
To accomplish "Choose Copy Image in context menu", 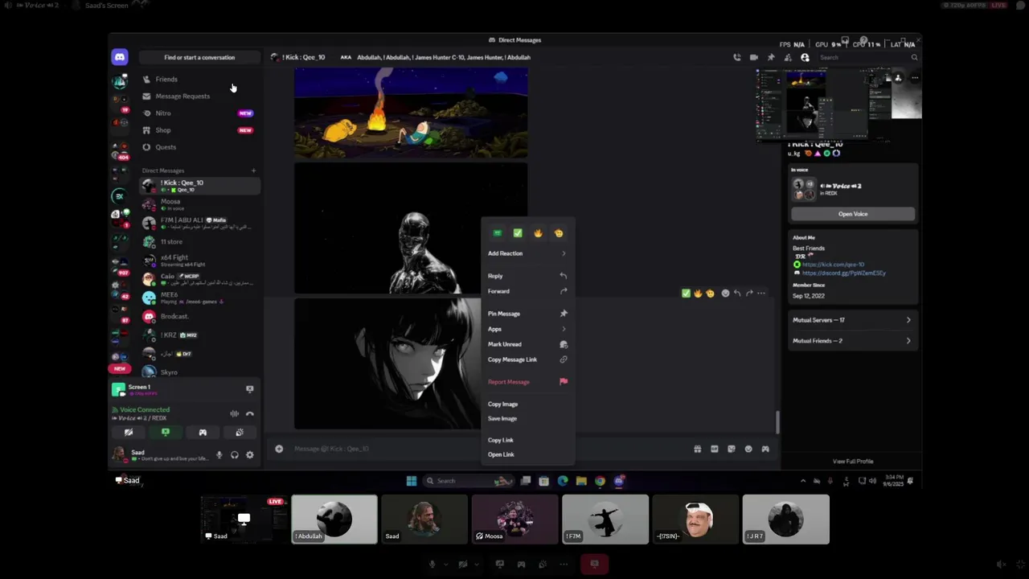I will tap(527, 404).
